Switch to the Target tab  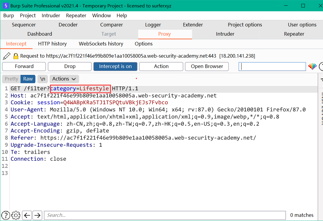[x=109, y=34]
